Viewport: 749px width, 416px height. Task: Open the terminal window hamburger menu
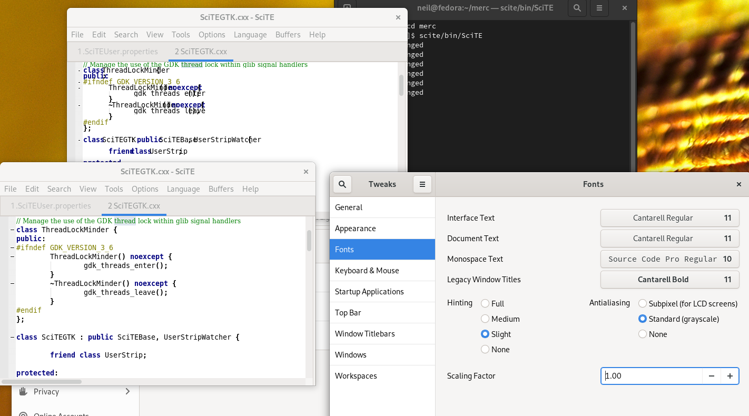pos(599,8)
